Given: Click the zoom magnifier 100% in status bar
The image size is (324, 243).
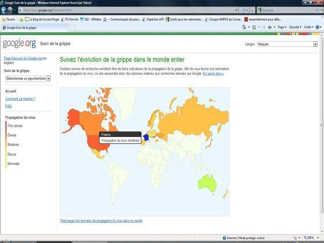Looking at the screenshot, I should pos(308,238).
